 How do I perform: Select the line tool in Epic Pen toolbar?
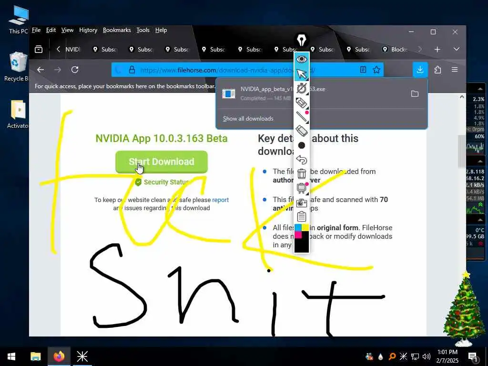pos(301,117)
